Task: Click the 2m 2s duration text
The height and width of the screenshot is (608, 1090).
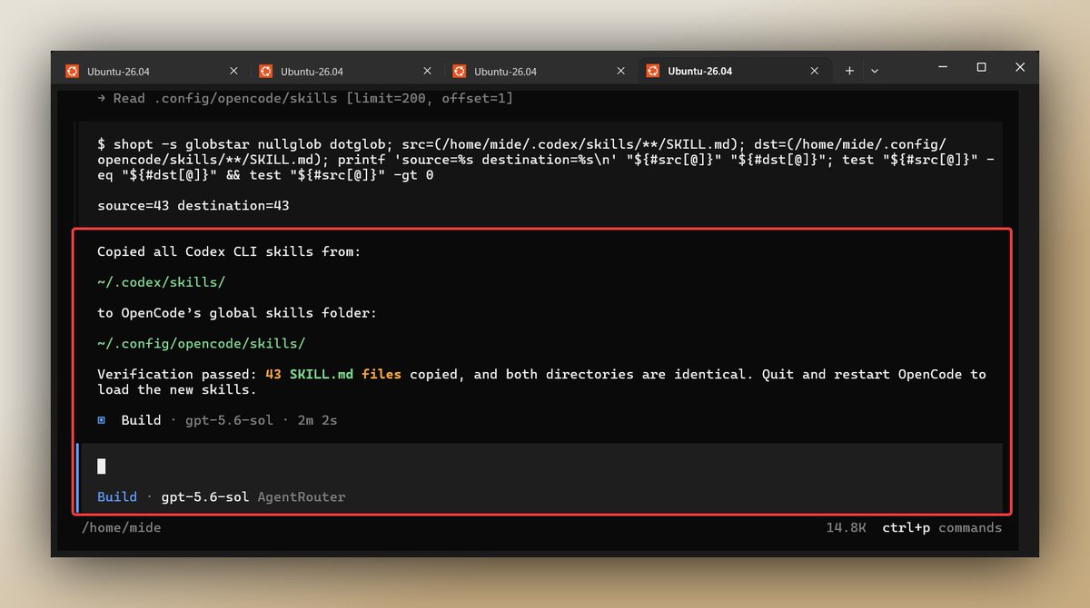Action: pyautogui.click(x=317, y=420)
